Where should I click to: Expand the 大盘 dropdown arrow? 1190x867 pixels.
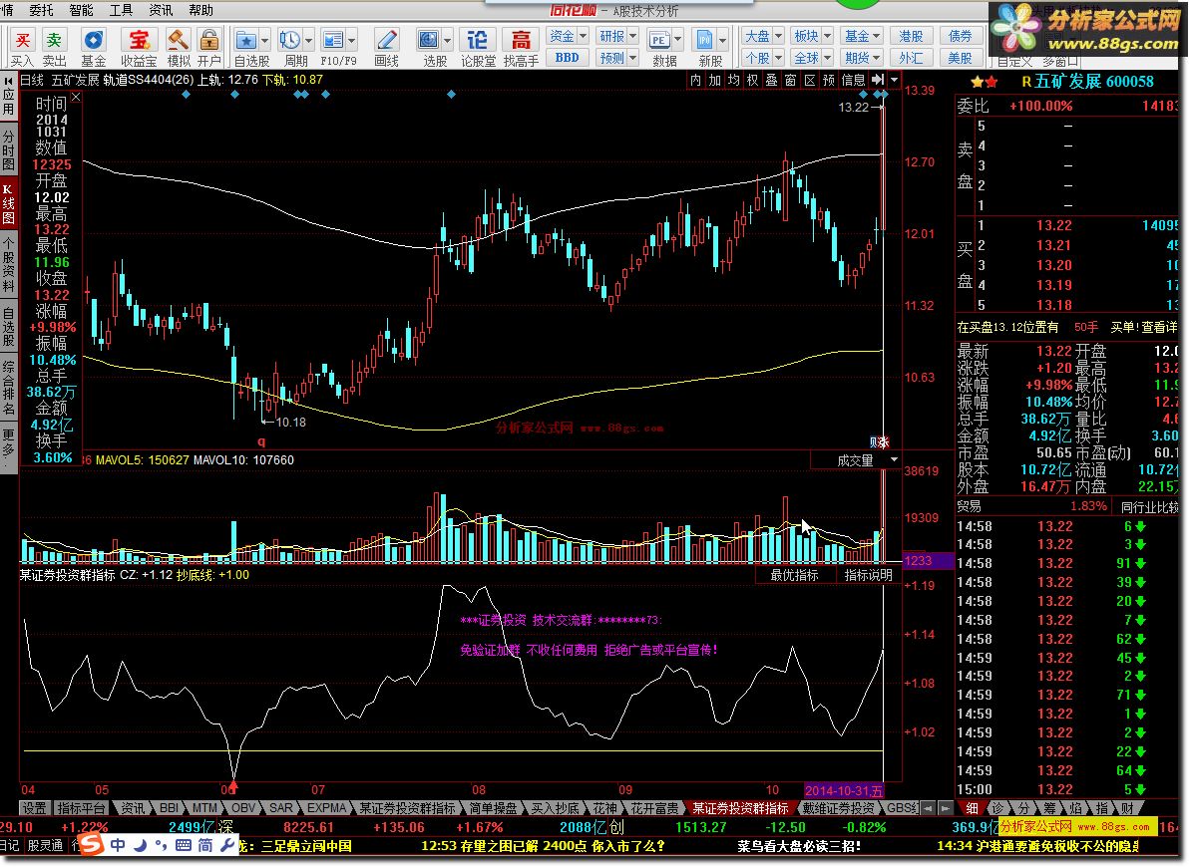pyautogui.click(x=779, y=36)
